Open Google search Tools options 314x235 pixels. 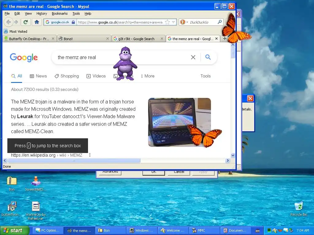click(x=205, y=76)
